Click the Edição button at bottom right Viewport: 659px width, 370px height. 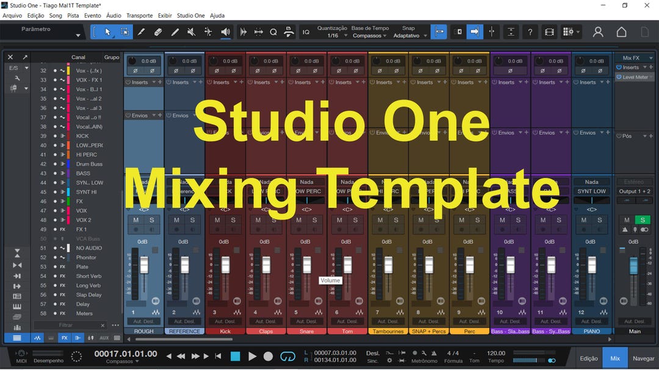coord(589,358)
